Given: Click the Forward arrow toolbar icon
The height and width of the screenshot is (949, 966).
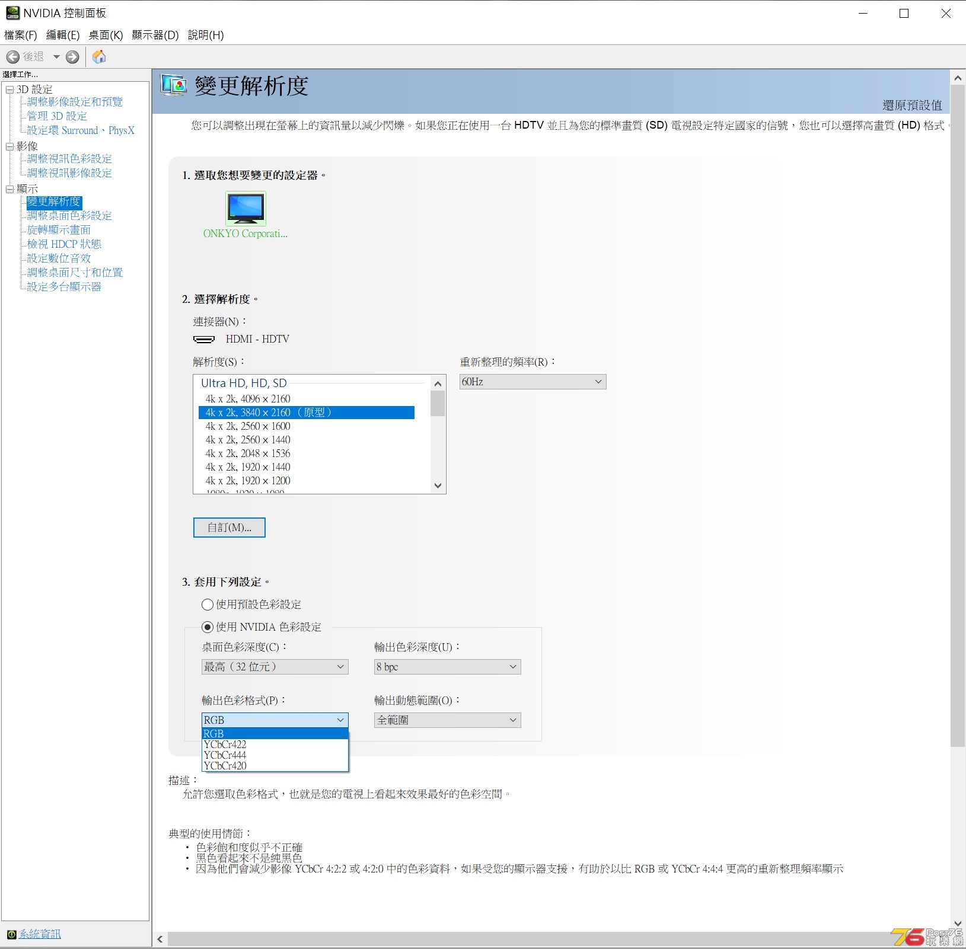Looking at the screenshot, I should pyautogui.click(x=72, y=57).
